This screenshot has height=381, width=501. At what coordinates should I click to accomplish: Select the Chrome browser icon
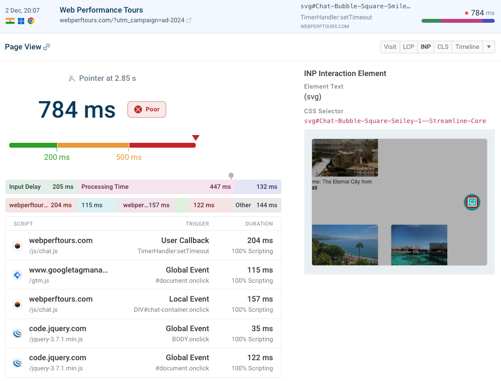click(x=31, y=21)
